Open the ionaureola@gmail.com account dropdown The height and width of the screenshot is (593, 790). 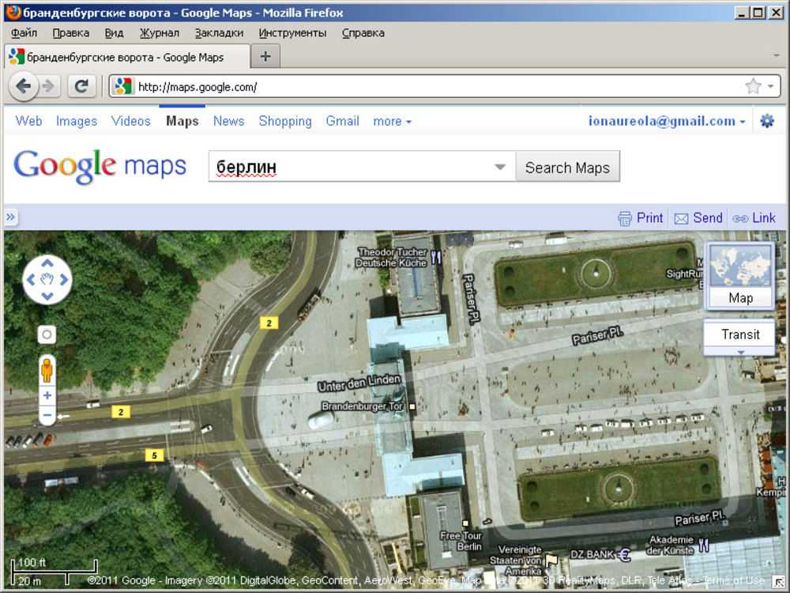click(x=667, y=121)
